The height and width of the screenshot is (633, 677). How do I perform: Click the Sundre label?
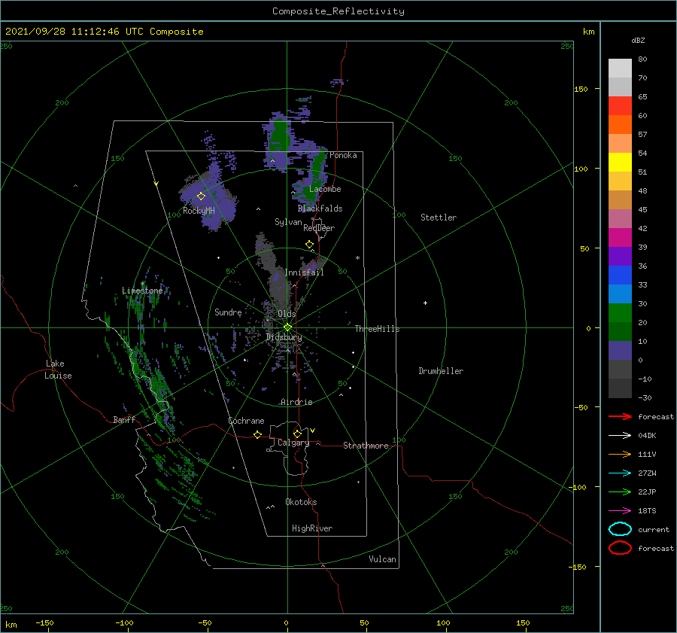point(228,312)
